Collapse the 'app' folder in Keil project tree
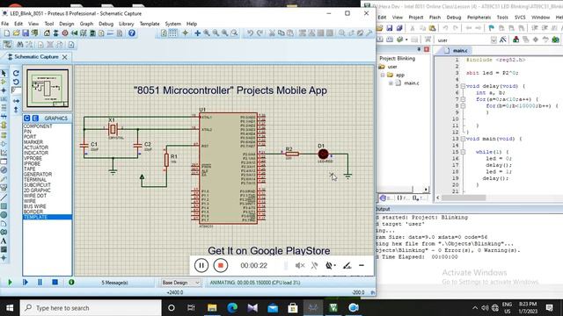Viewport: 563px width, 316px height. (x=383, y=75)
